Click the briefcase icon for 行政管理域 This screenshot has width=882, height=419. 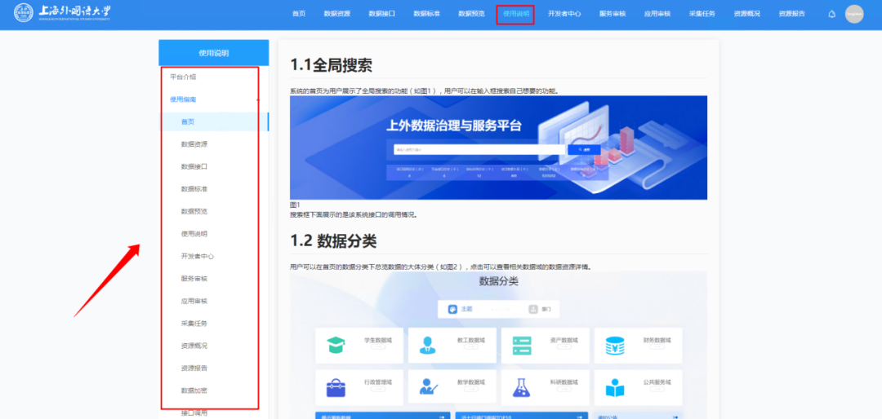[x=336, y=387]
